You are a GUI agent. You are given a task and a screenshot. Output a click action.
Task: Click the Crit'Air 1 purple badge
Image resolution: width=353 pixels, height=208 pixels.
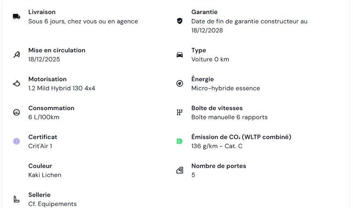click(17, 141)
